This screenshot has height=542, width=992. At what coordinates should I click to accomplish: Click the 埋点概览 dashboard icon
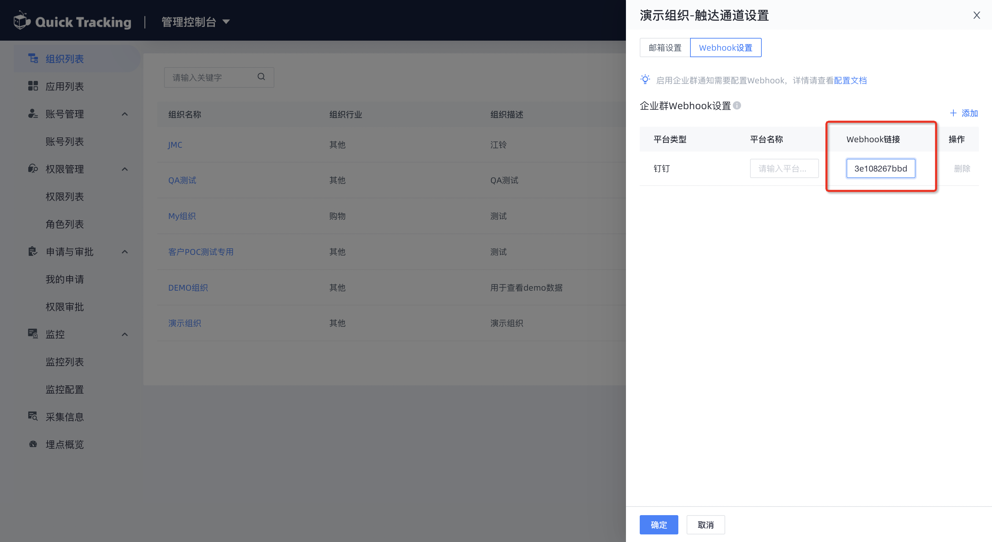coord(33,444)
